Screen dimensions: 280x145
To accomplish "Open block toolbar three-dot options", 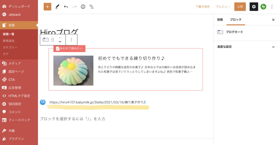I will coord(71,40).
